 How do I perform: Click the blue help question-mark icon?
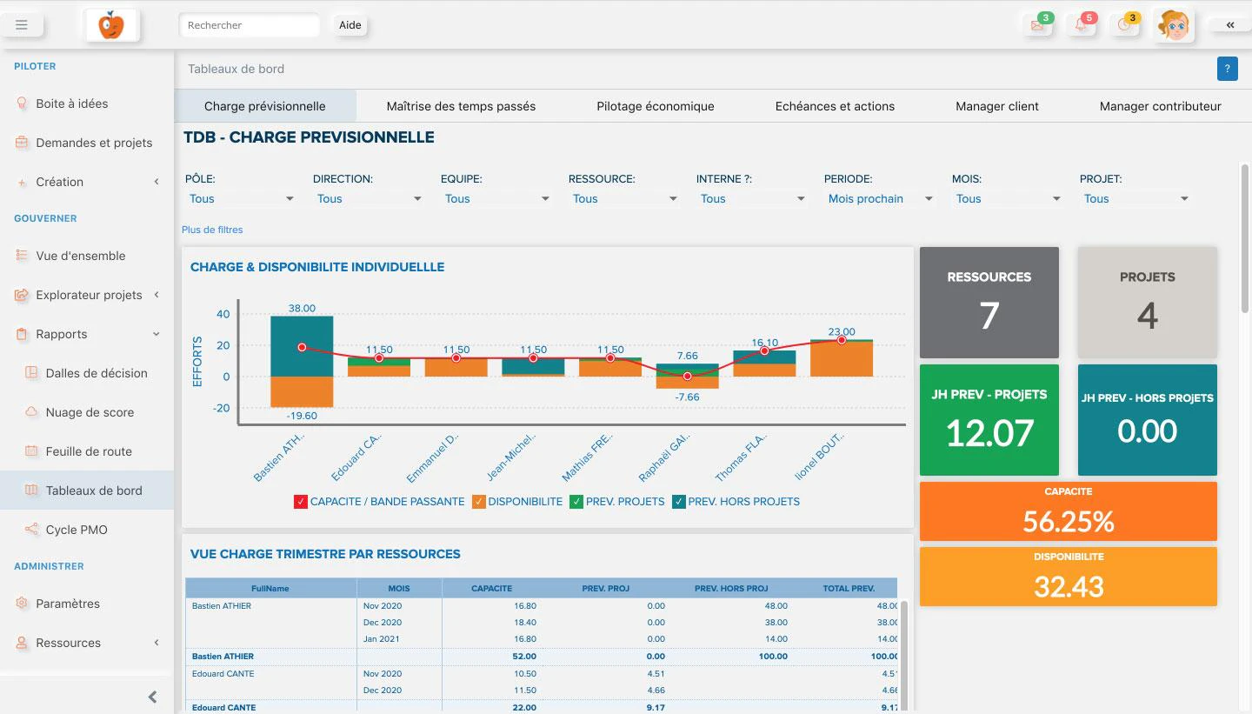[x=1227, y=69]
